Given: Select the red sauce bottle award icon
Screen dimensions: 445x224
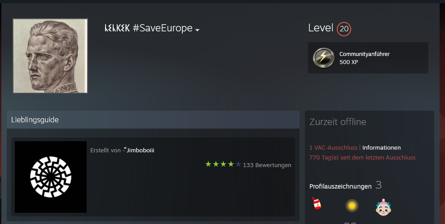Looking at the screenshot, I should pyautogui.click(x=317, y=203).
